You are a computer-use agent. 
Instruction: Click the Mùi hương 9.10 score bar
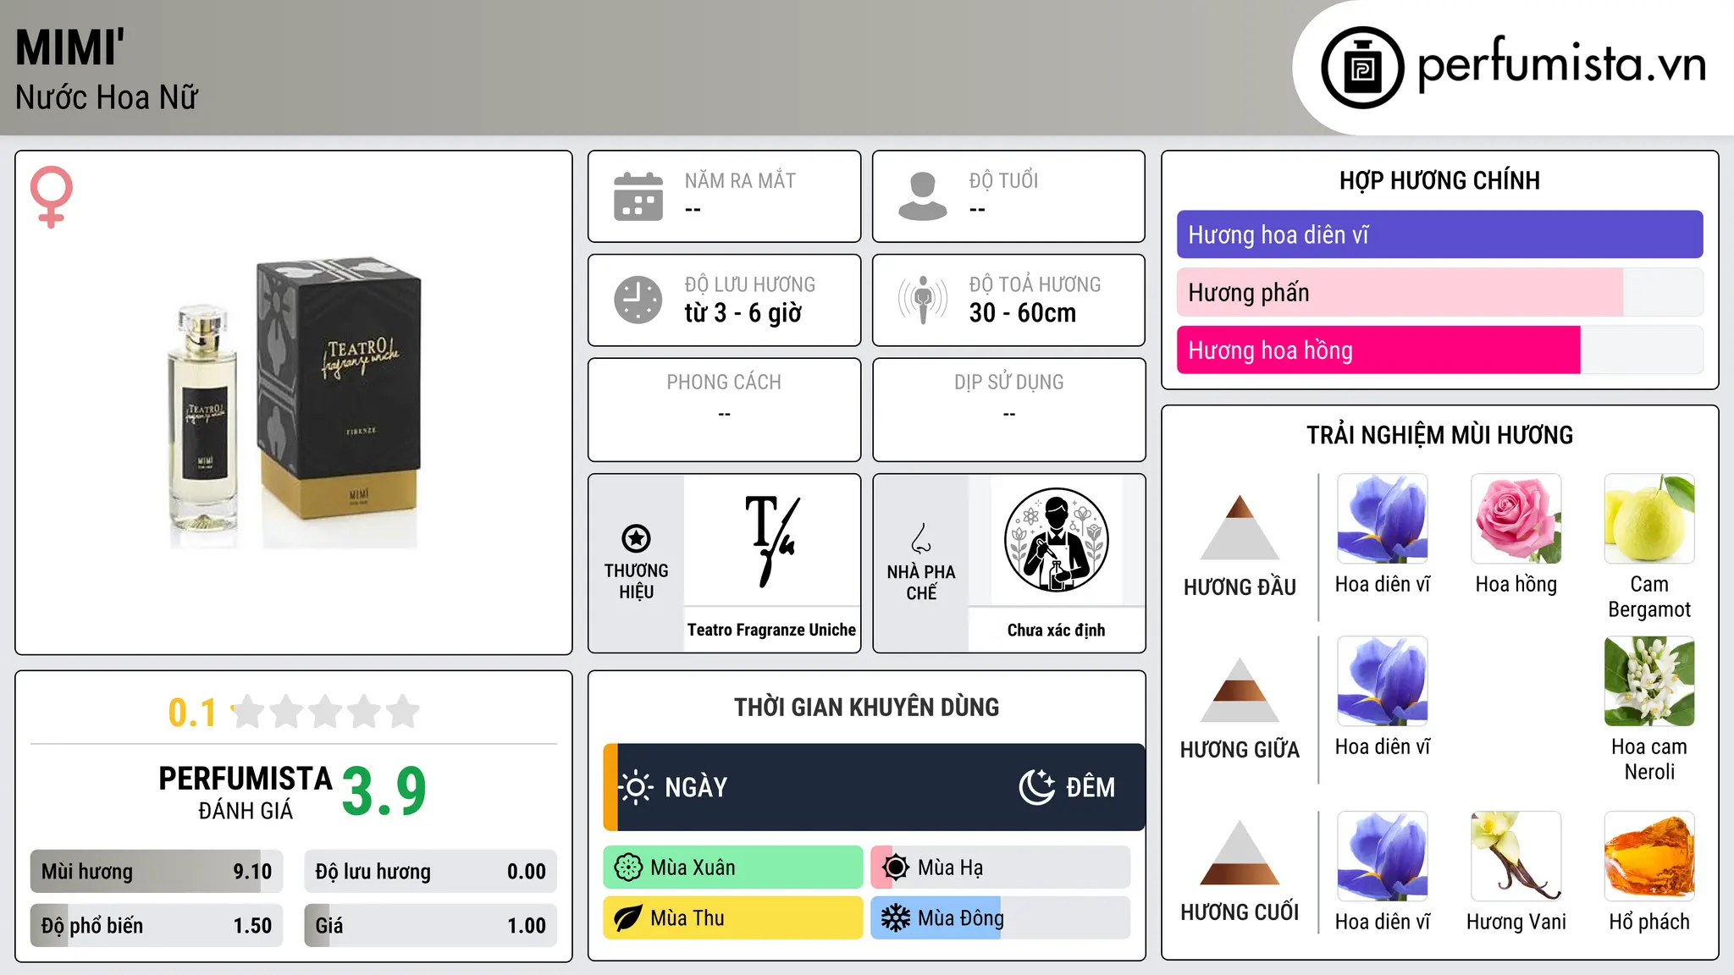157,871
